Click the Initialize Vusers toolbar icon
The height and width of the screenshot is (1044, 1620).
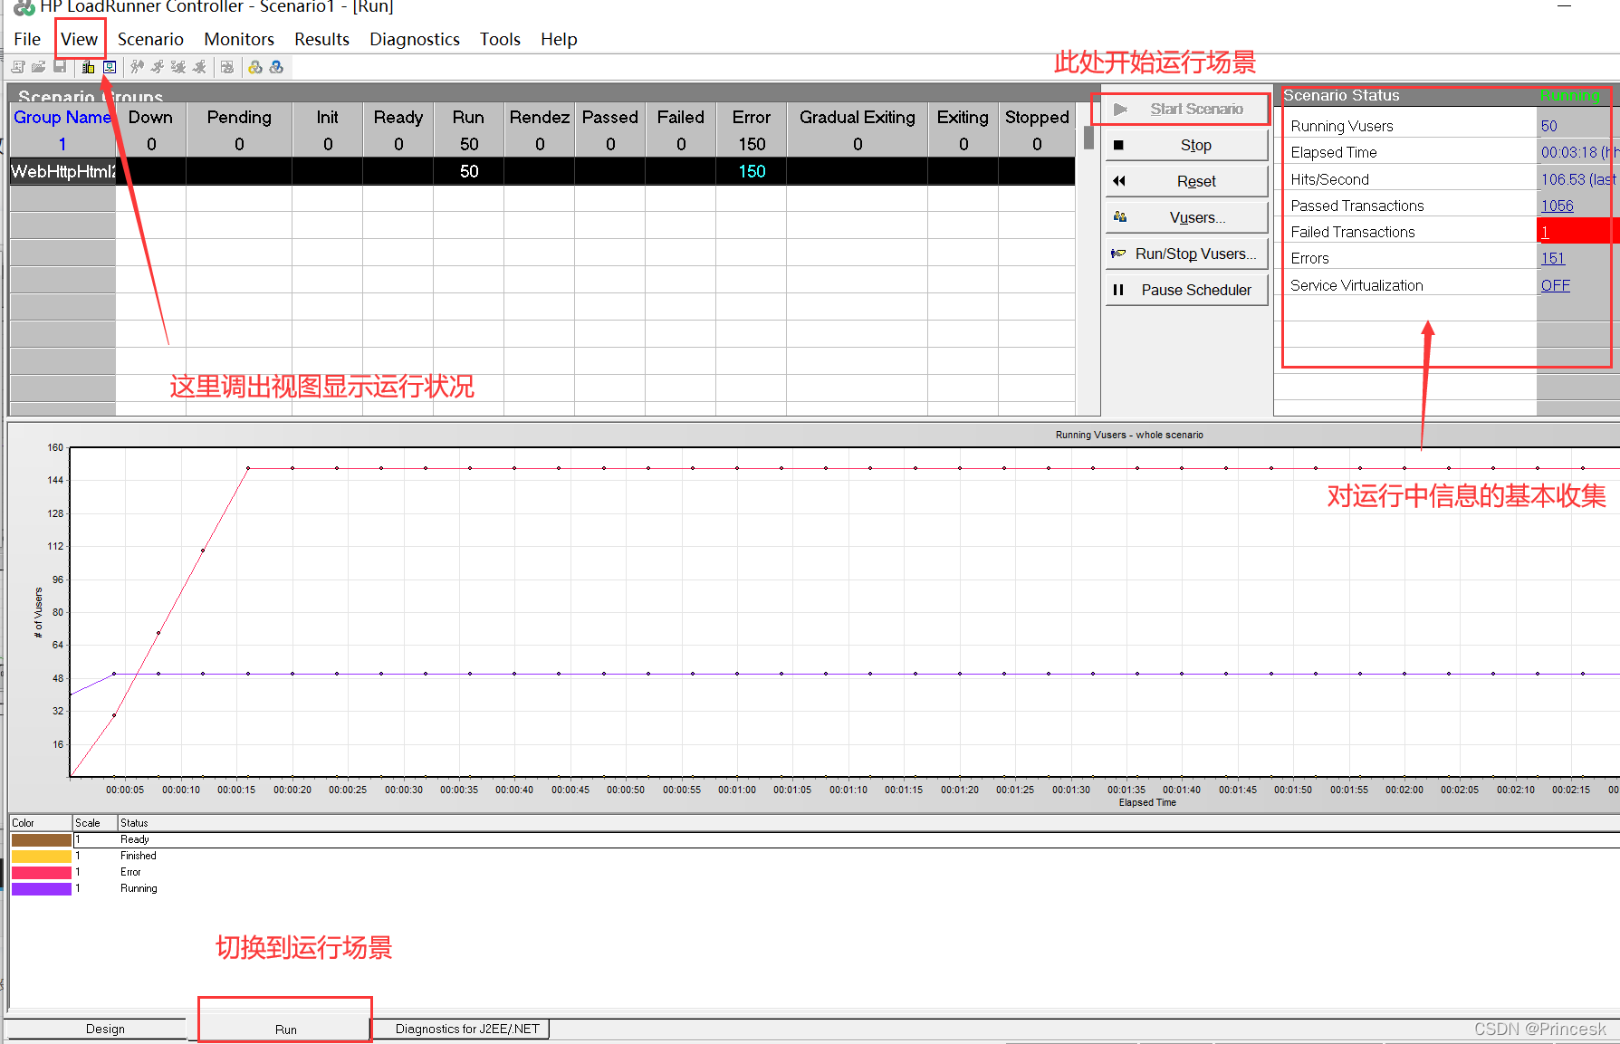pos(138,67)
